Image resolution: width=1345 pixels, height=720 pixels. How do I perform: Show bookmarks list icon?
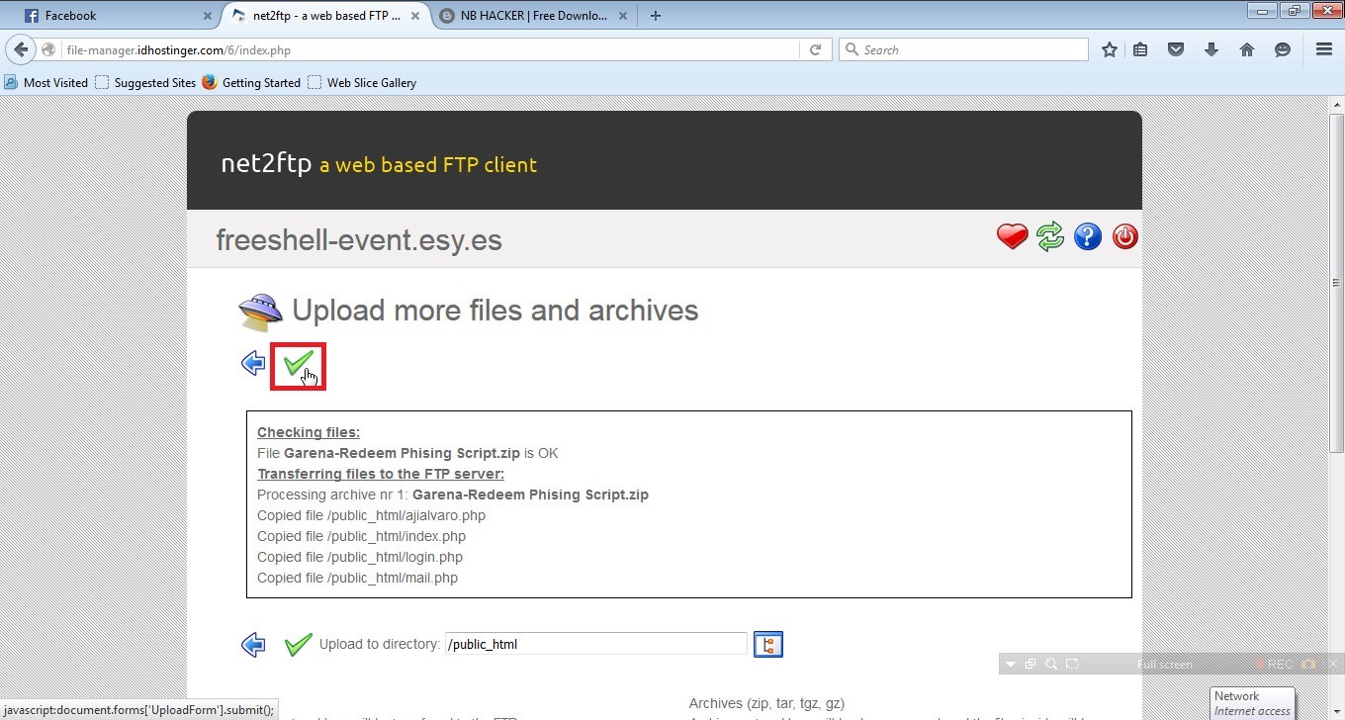pyautogui.click(x=1140, y=49)
